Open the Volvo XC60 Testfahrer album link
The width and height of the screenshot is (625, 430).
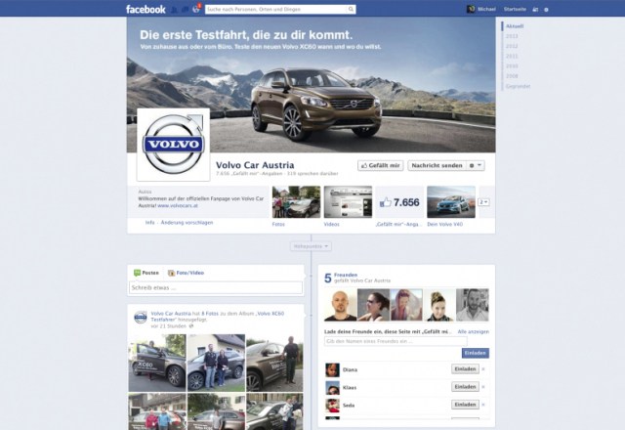(217, 317)
